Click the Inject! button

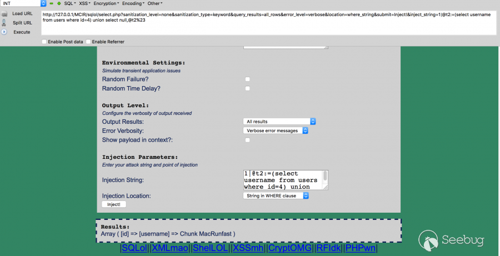114,204
